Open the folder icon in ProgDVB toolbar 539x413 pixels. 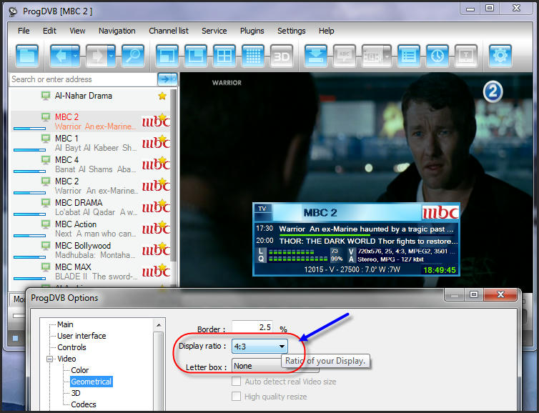coord(27,56)
